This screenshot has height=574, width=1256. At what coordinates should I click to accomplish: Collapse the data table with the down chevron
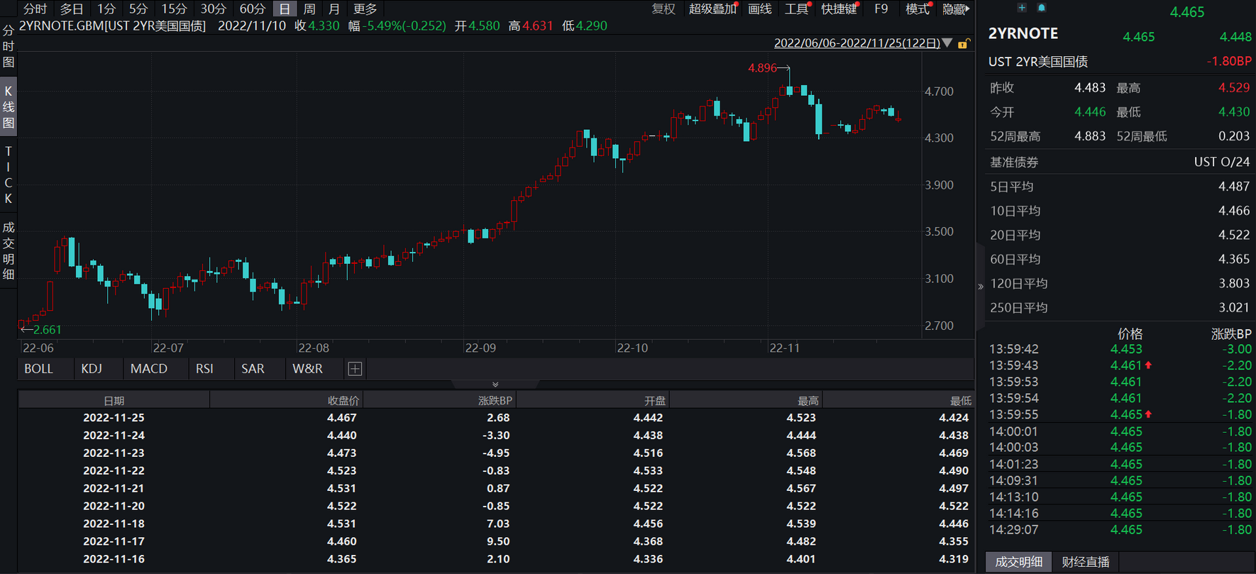495,385
